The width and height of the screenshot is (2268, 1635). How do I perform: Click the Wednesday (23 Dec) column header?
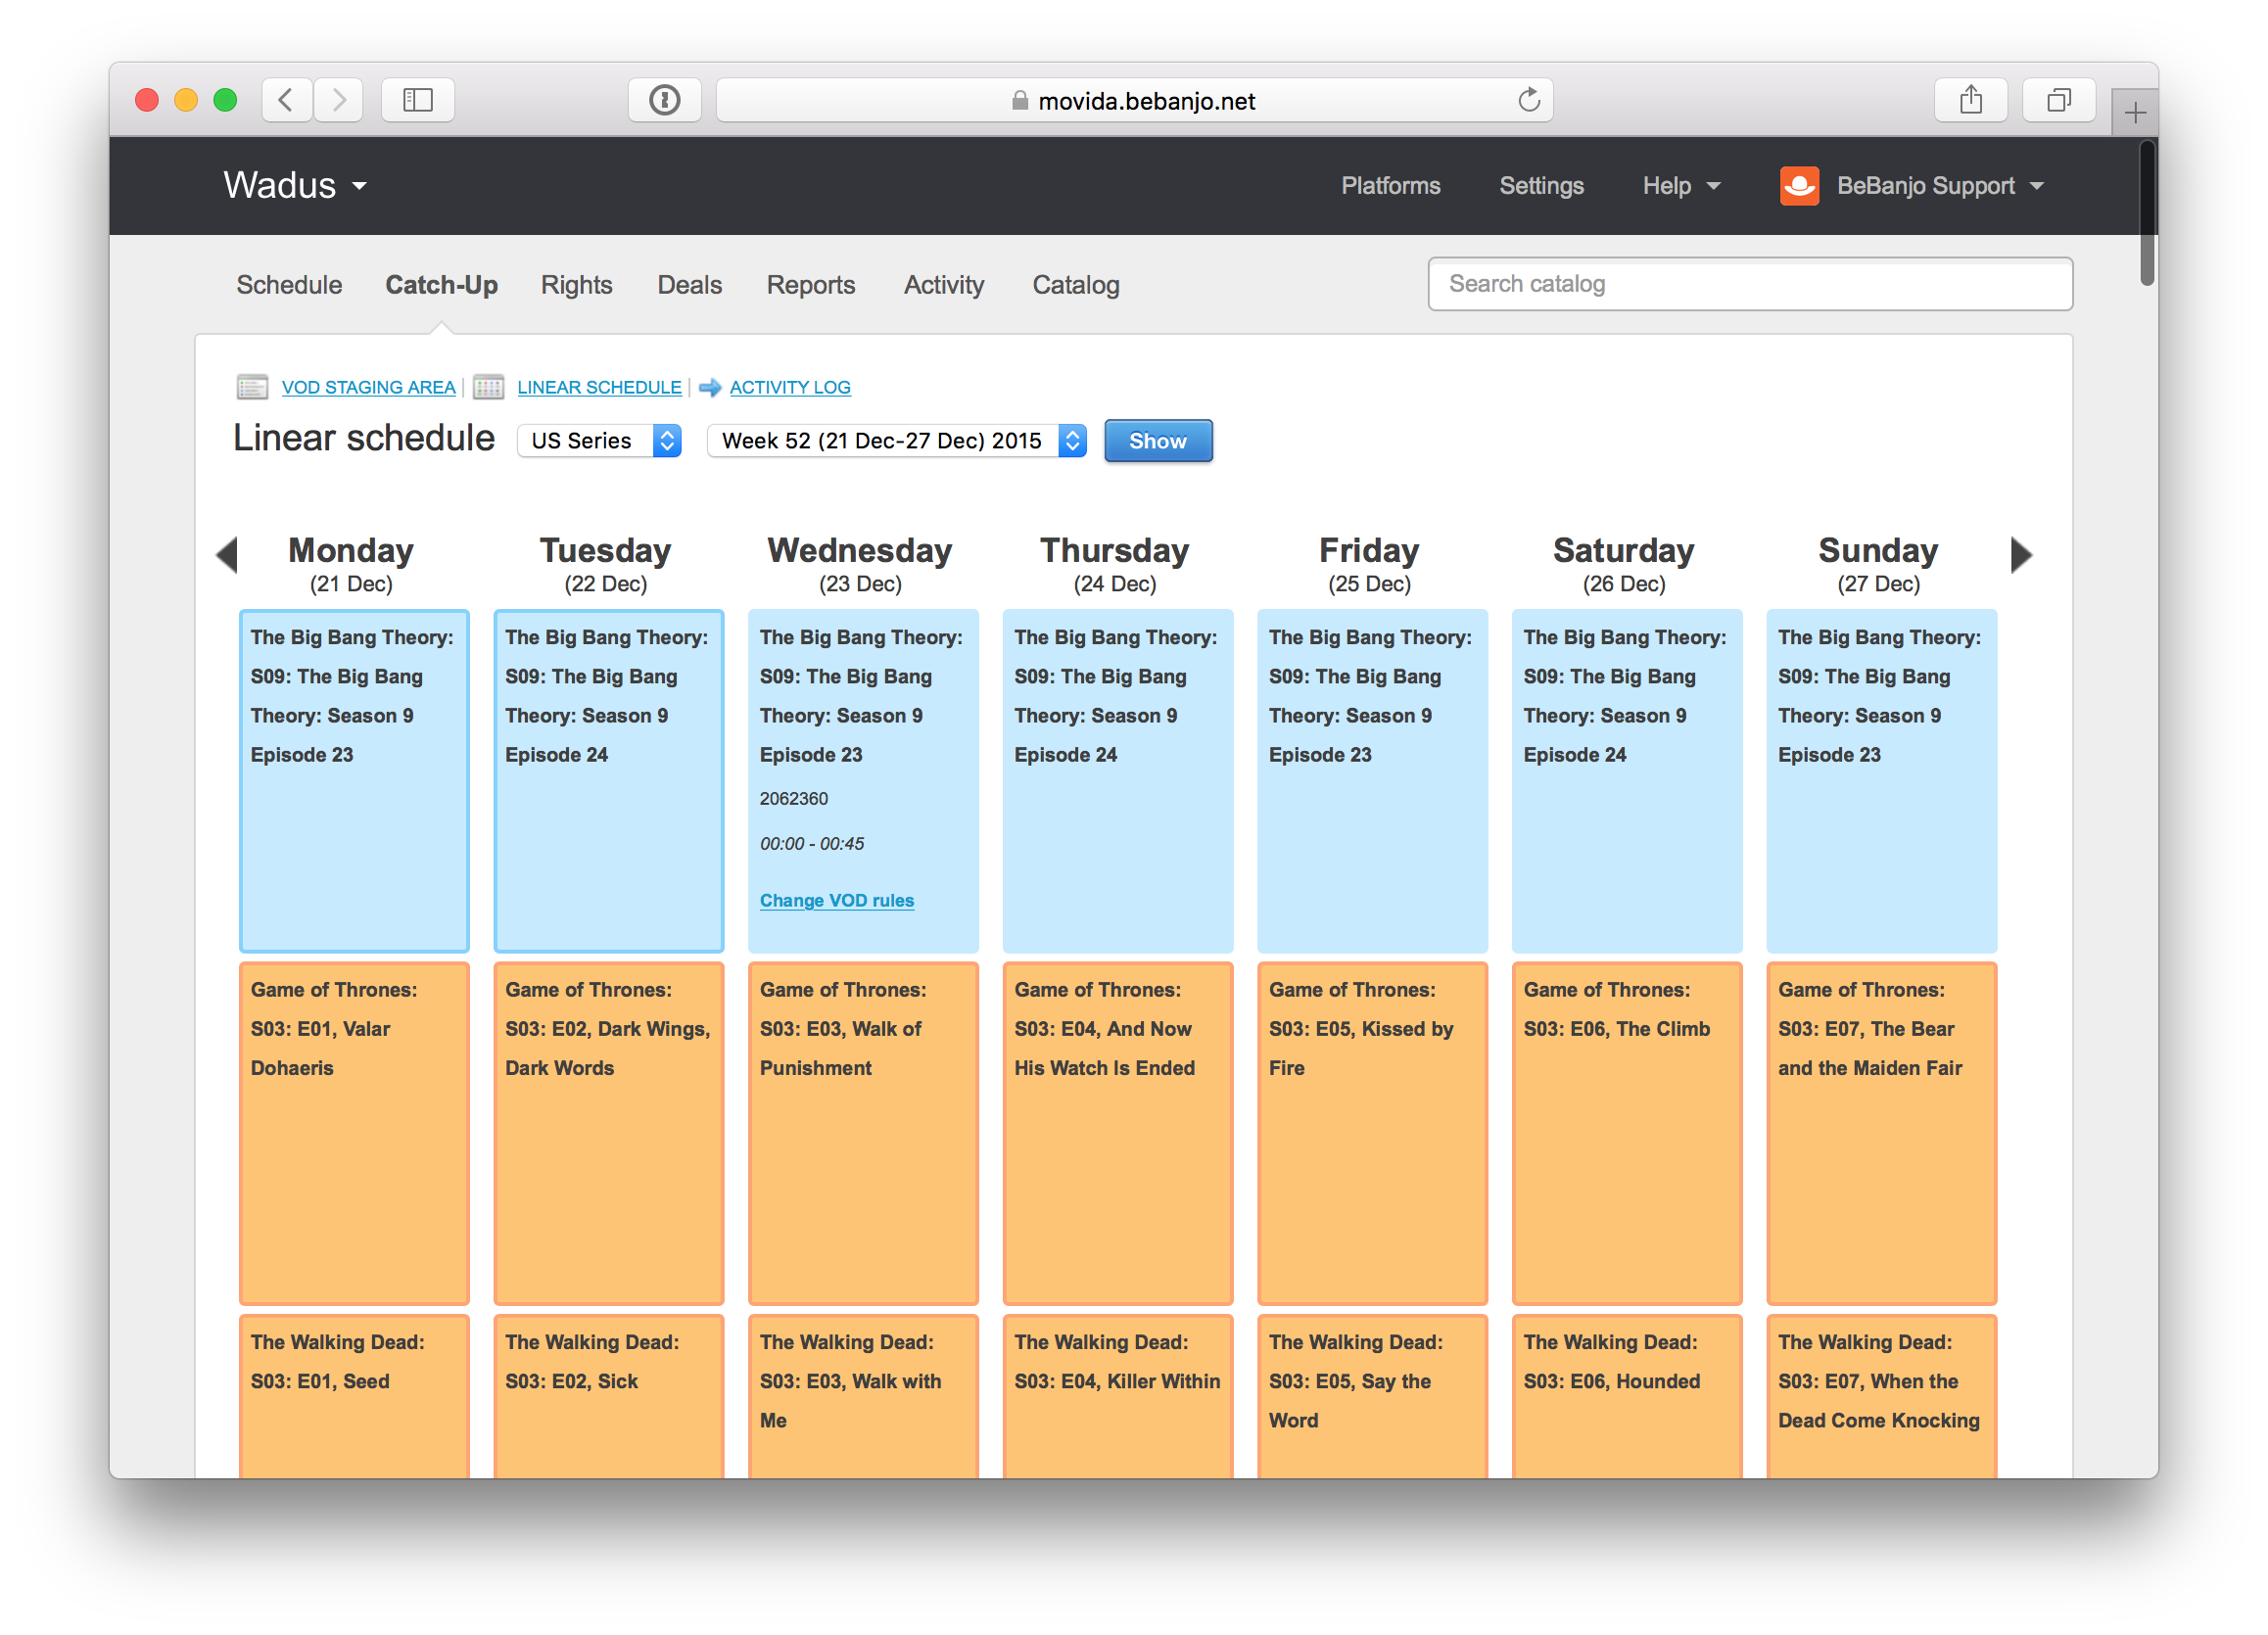(860, 565)
